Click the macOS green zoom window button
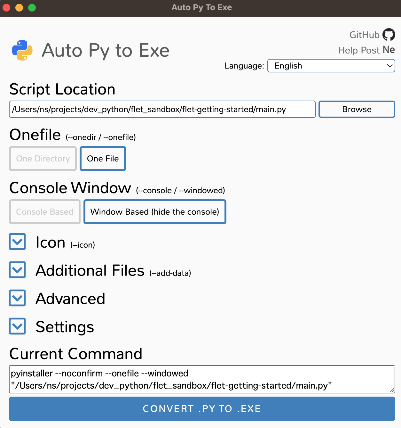Image resolution: width=401 pixels, height=428 pixels. (x=32, y=8)
